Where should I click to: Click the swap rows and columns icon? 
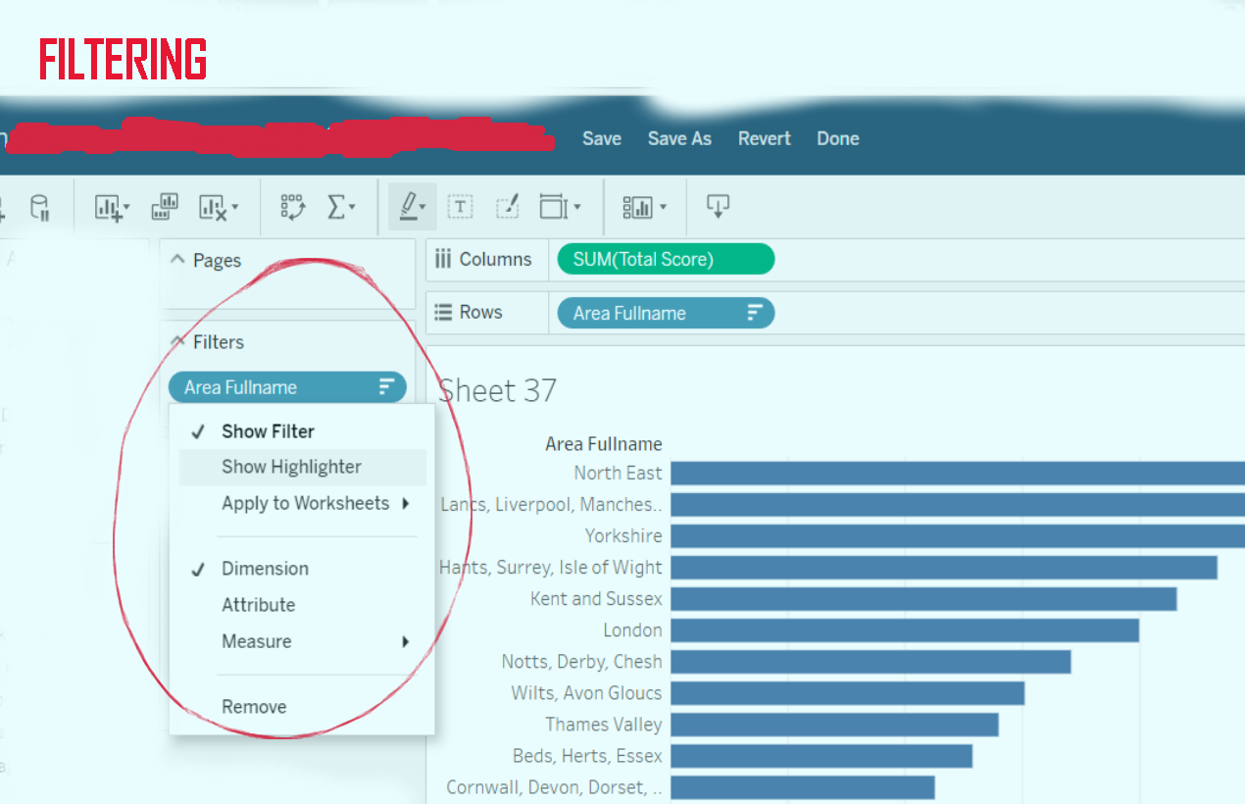click(x=292, y=207)
